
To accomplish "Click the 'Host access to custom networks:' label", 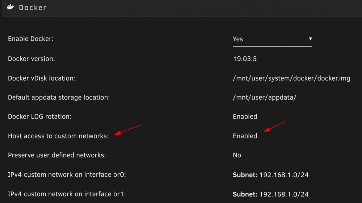I will click(58, 136).
